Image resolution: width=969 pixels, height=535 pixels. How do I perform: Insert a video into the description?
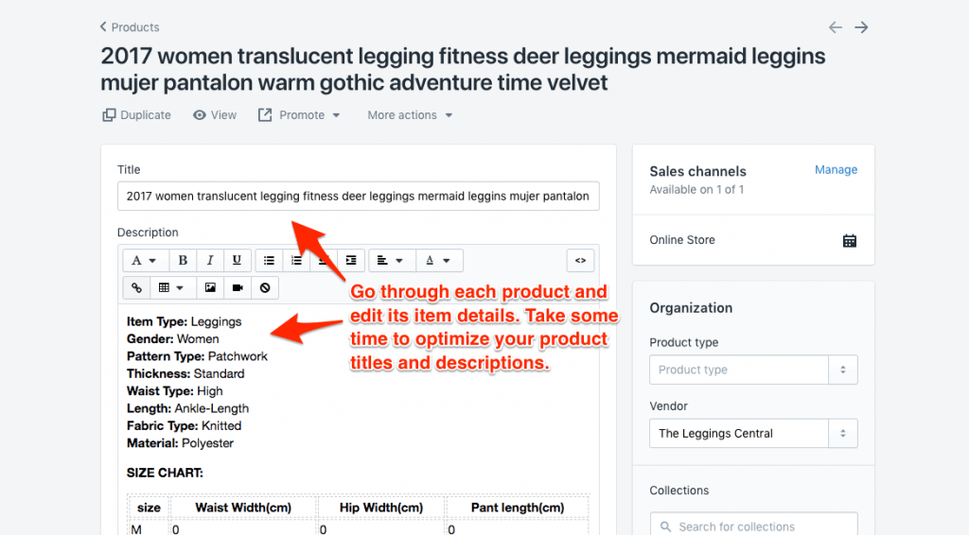[238, 287]
